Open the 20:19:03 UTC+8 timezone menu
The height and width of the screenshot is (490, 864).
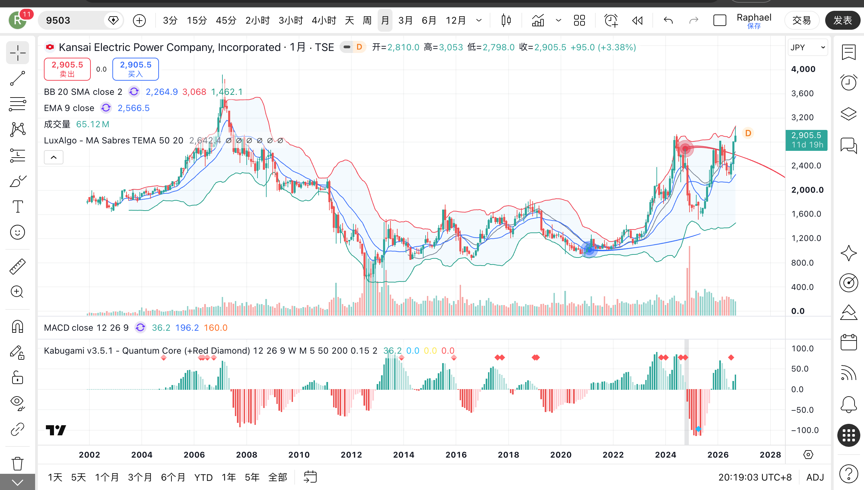[755, 477]
